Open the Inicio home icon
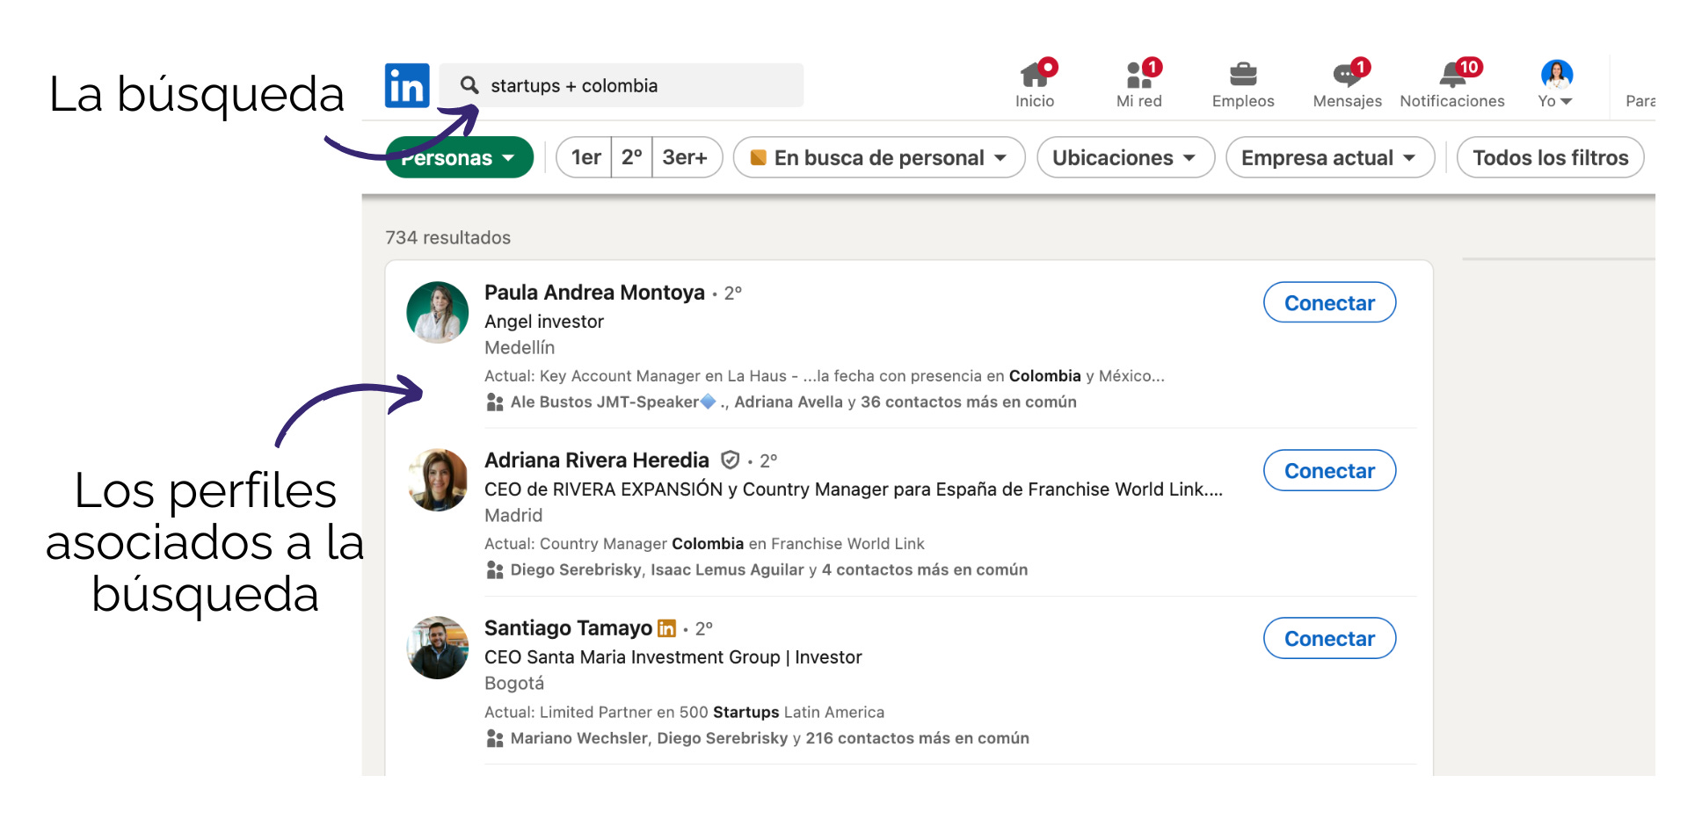This screenshot has height=819, width=1687. coord(1035,75)
